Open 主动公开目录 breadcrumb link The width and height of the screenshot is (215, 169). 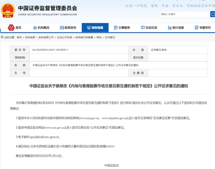point(64,38)
